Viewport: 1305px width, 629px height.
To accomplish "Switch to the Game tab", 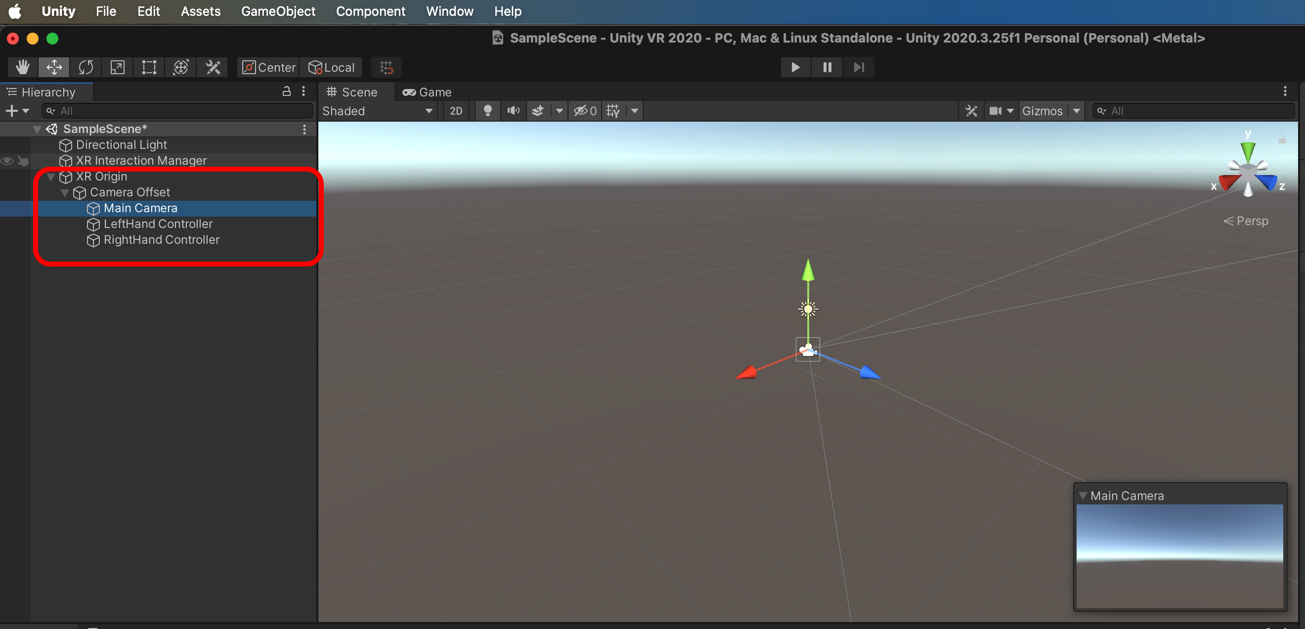I will click(x=427, y=92).
